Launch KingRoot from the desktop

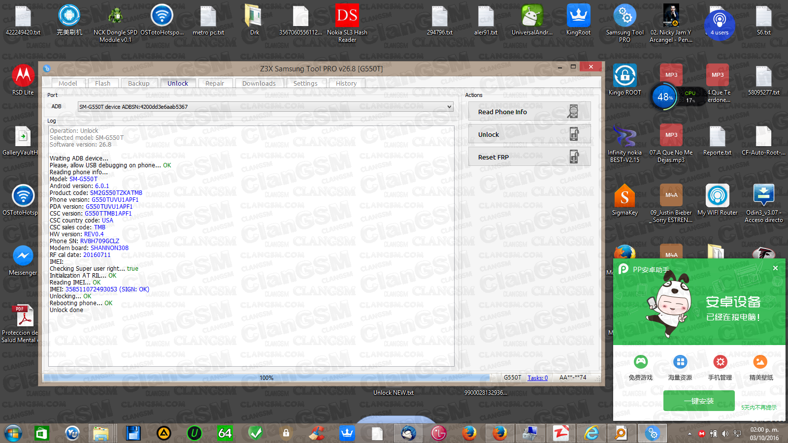[x=578, y=21]
